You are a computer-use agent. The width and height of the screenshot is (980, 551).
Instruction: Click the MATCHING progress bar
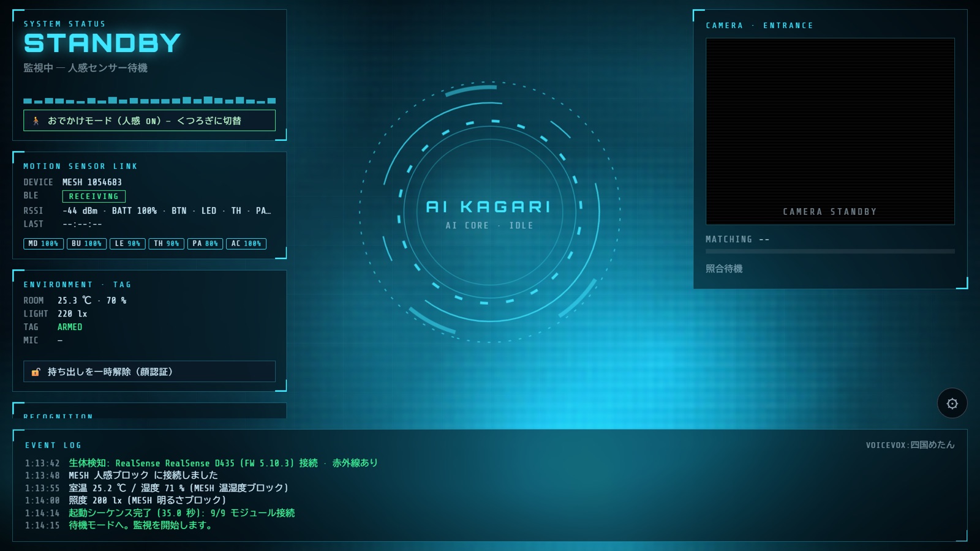[830, 251]
